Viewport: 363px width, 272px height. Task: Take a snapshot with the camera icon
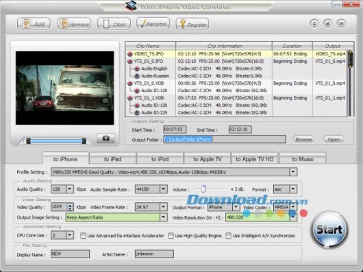[x=105, y=138]
